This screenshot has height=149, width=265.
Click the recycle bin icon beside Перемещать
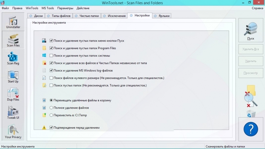44,100
